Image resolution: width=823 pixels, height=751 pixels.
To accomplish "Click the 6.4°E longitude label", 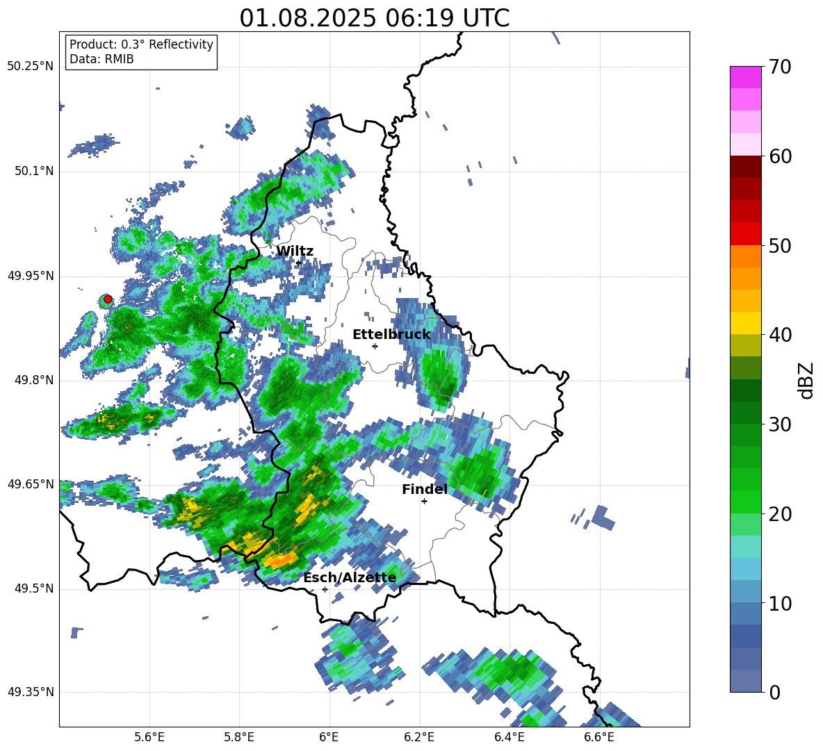I will [x=509, y=737].
